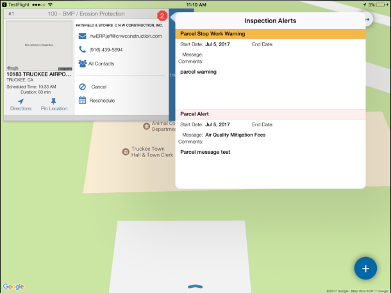The width and height of the screenshot is (391, 293).
Task: Tap the Reschedule calendar icon
Action: coord(83,101)
